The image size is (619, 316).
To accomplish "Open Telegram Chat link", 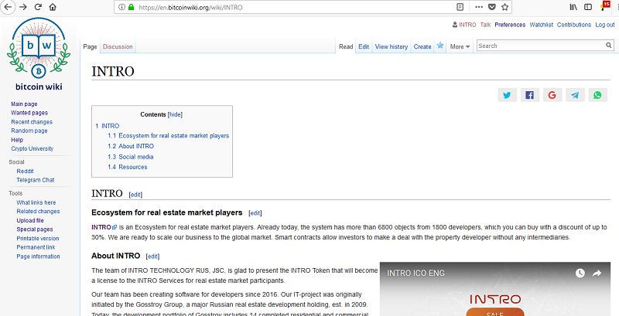I will 36,180.
